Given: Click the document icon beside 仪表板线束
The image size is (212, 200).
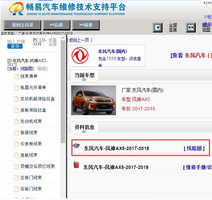Looking at the screenshot, I should (x=17, y=144).
